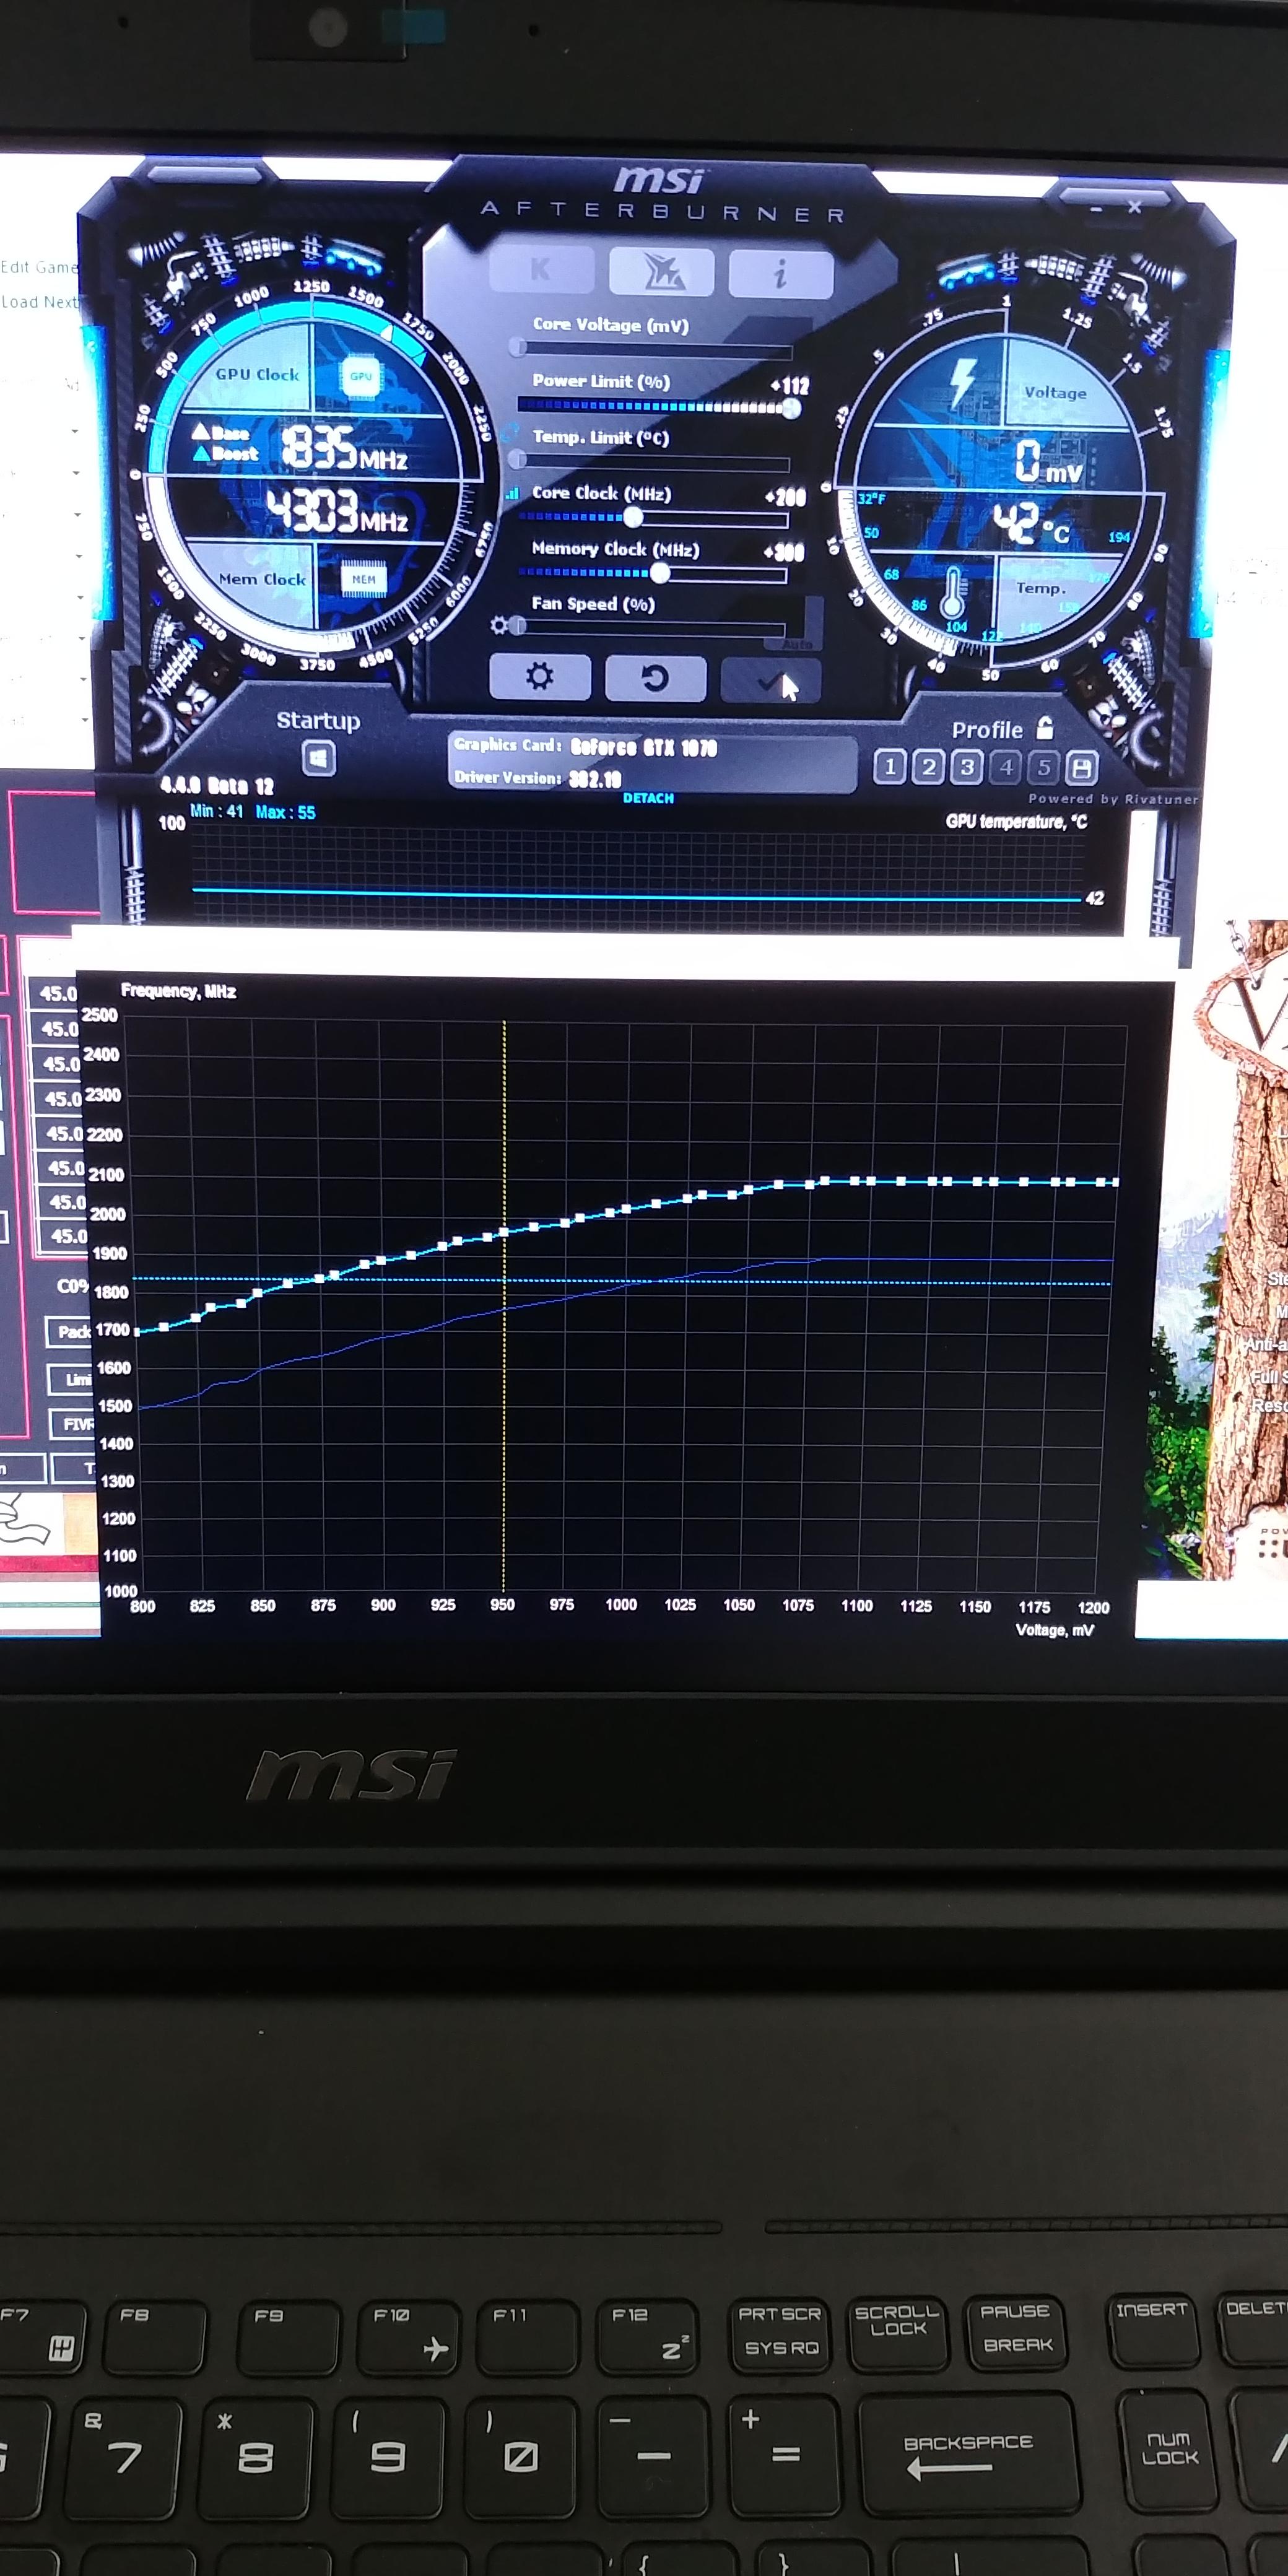Apply settings with the checkmark button

(x=770, y=681)
